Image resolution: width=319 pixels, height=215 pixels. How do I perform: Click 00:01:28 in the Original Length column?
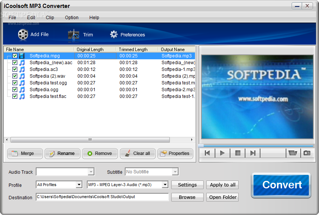coord(86,63)
